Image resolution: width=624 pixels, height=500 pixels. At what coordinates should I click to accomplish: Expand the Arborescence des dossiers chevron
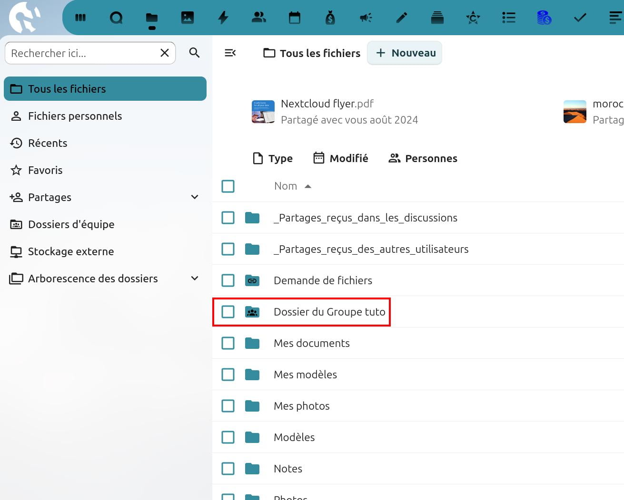pyautogui.click(x=195, y=279)
